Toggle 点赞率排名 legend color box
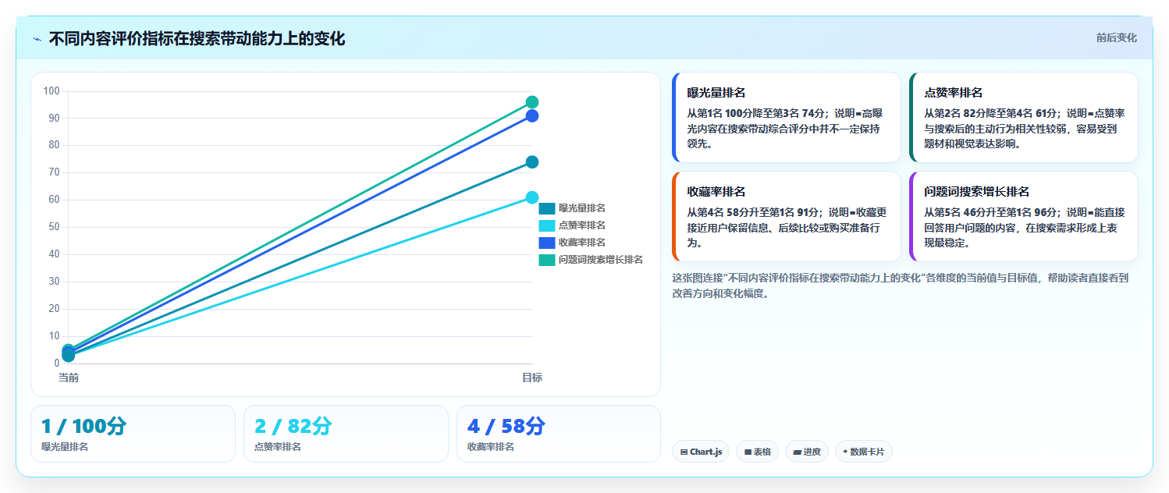The width and height of the screenshot is (1169, 493). pos(547,225)
